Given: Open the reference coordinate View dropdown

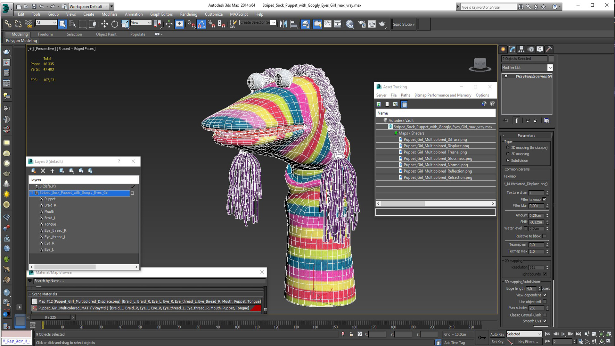Looking at the screenshot, I should pos(141,22).
